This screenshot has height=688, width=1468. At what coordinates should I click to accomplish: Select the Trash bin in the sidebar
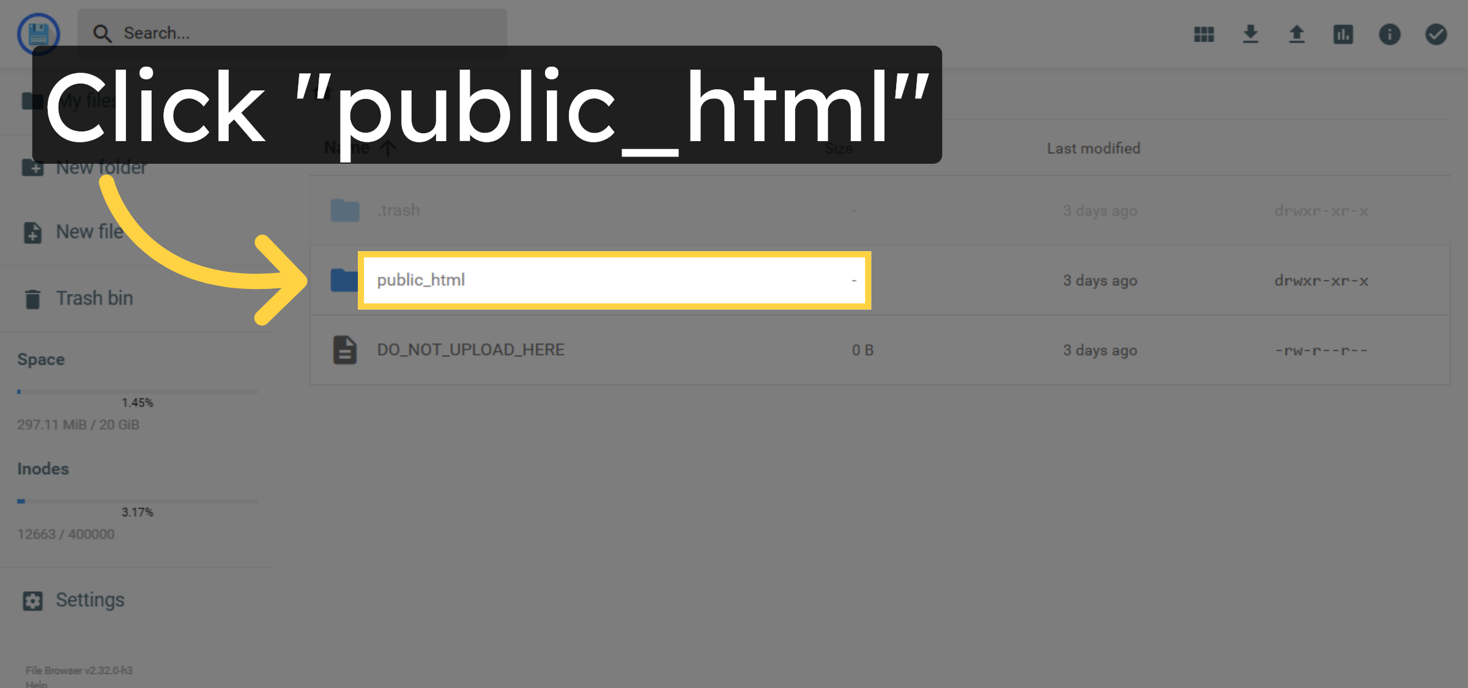coord(95,298)
